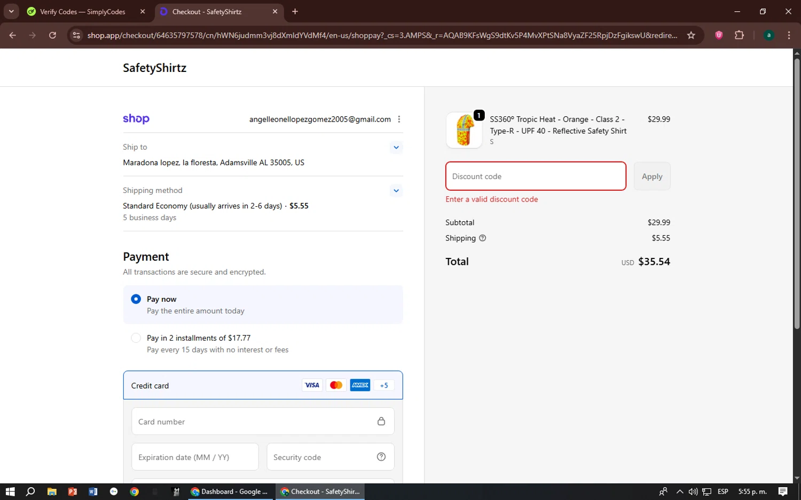Open Windows taskbar search
This screenshot has width=801, height=500.
(30, 491)
